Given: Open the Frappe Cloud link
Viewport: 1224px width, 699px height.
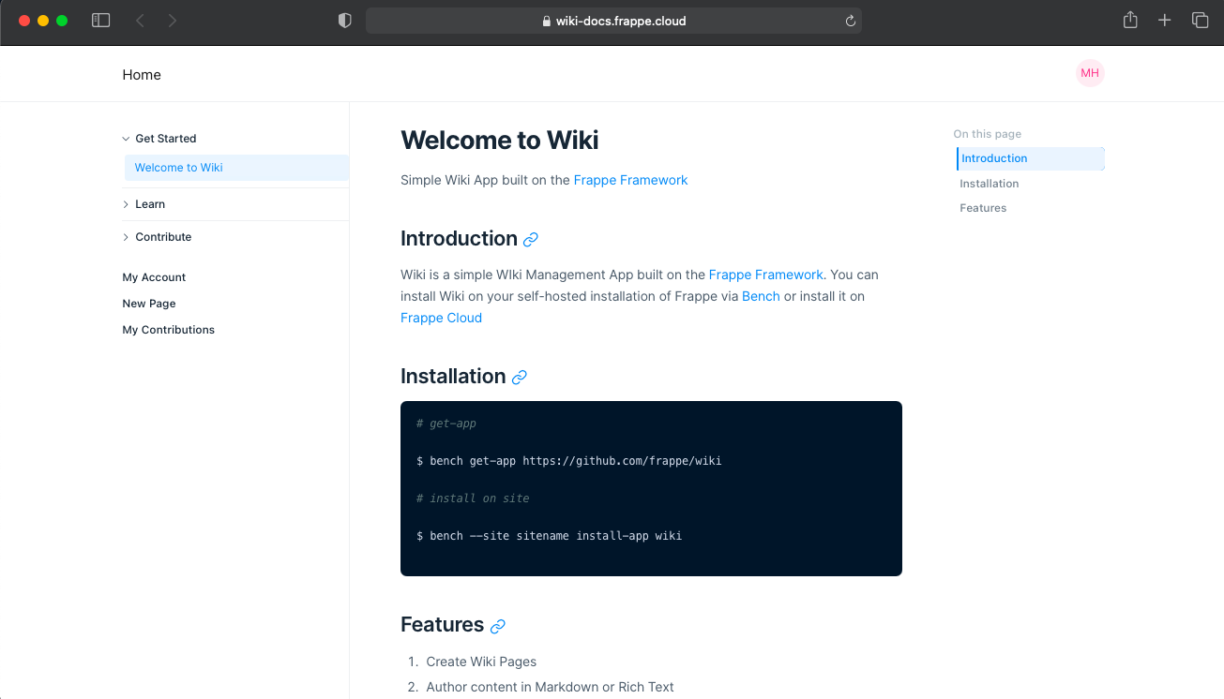Looking at the screenshot, I should pyautogui.click(x=441, y=318).
